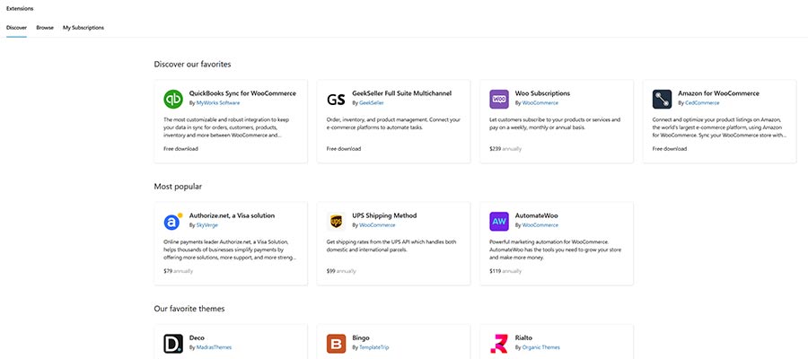The height and width of the screenshot is (359, 808).
Task: Switch to the Discover tab
Action: point(16,28)
